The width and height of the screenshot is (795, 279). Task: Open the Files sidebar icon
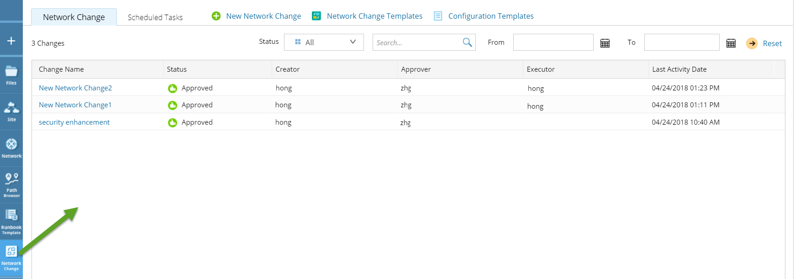11,75
